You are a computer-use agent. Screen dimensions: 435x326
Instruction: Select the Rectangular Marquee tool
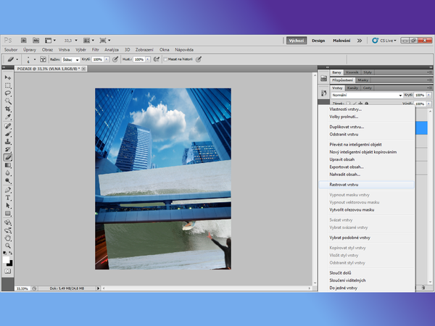8,85
